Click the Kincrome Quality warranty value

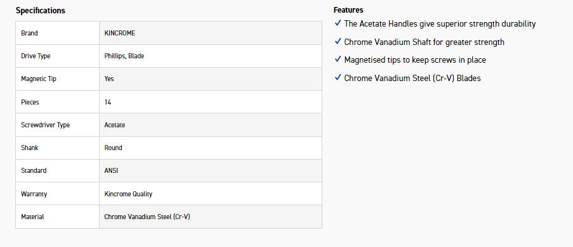coord(128,194)
